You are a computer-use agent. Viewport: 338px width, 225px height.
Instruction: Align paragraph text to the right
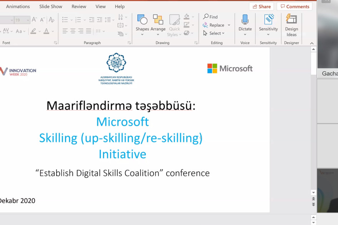pos(81,31)
